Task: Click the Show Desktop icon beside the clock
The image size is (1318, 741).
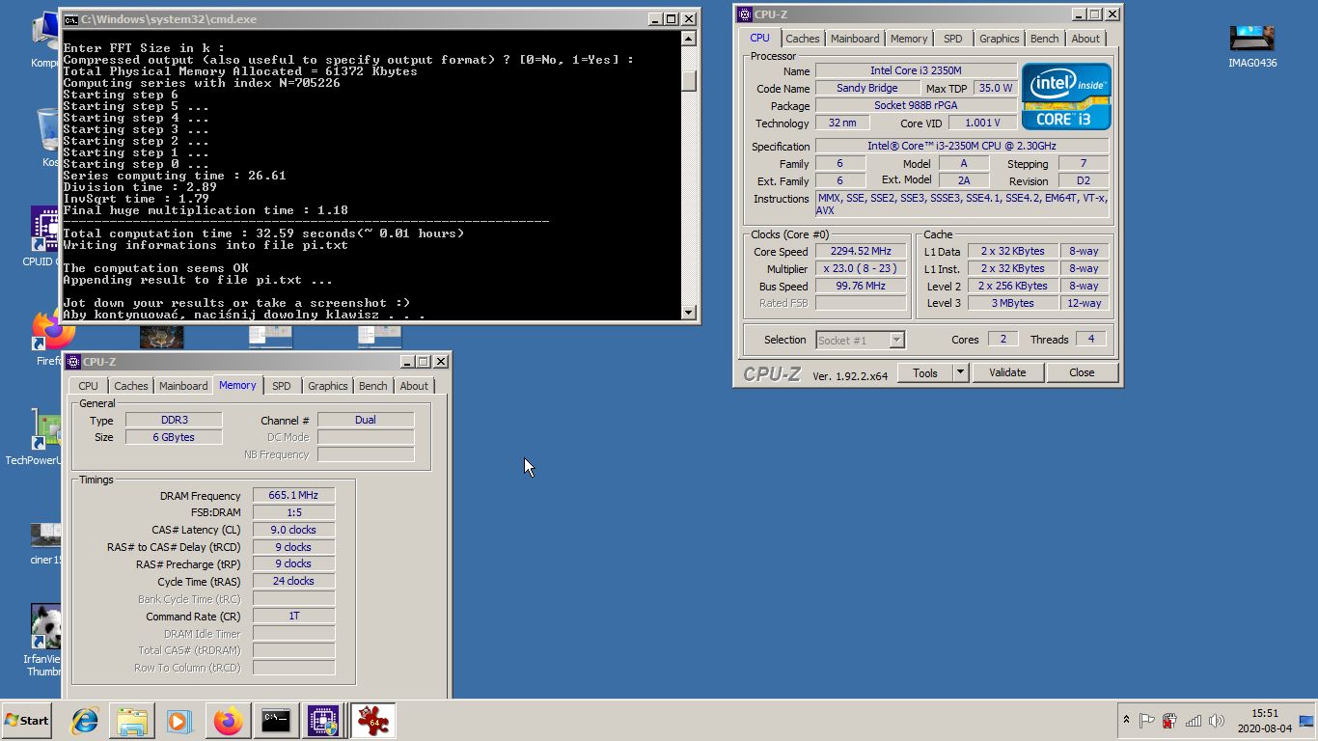Action: (1306, 721)
